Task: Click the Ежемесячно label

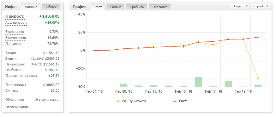Action: click(16, 38)
